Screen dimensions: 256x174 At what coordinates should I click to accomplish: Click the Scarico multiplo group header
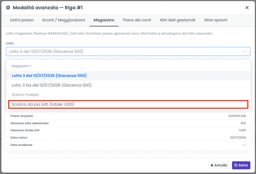coord(25,95)
